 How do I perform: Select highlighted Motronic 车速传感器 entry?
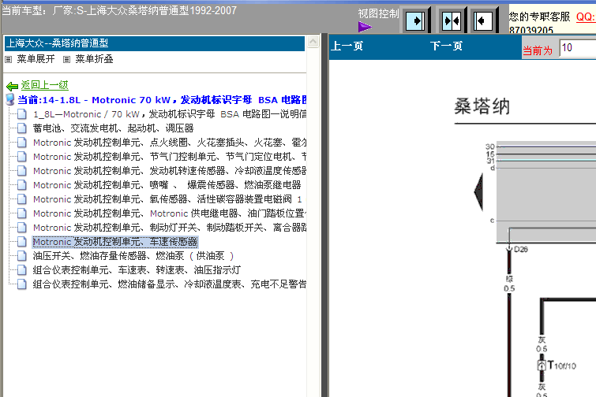pos(115,242)
